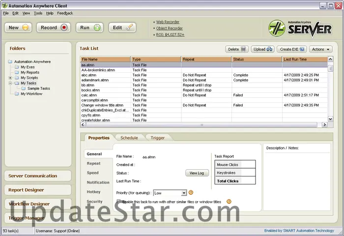
Task: Click horizontal scroll left arrow
Action: (x=83, y=125)
